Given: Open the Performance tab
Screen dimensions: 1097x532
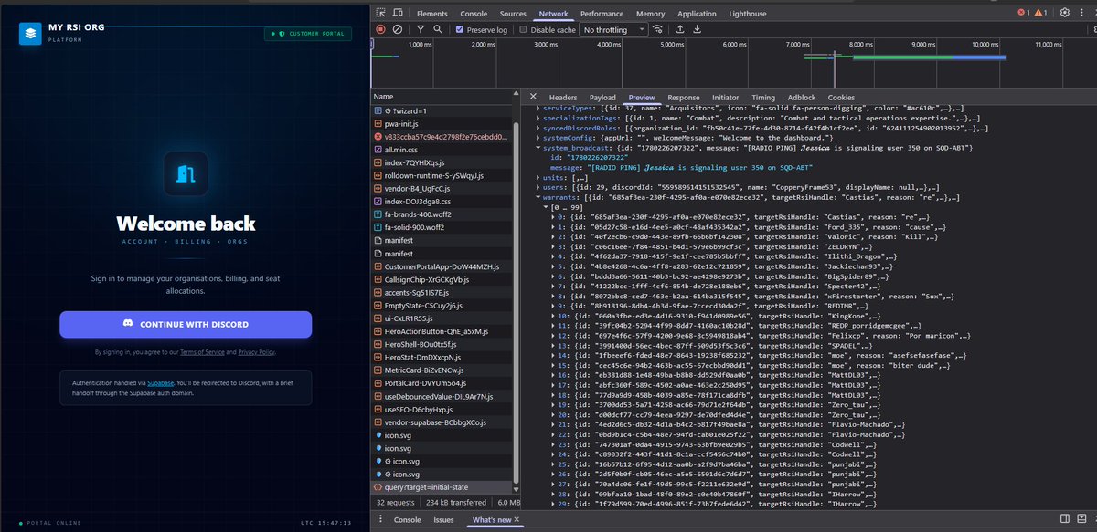Looking at the screenshot, I should coord(602,14).
